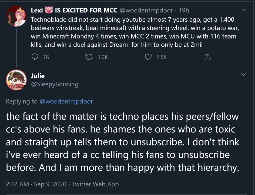Click Julie's profile avatar
Viewport: 255px width, 195px height.
click(x=16, y=80)
